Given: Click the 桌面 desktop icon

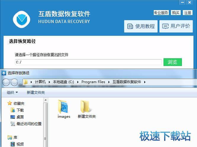Looking at the screenshot, I should coord(13,117).
